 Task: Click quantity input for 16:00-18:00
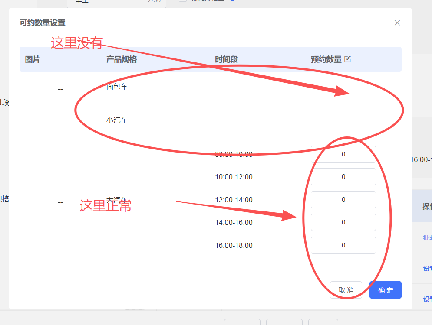[x=343, y=245]
